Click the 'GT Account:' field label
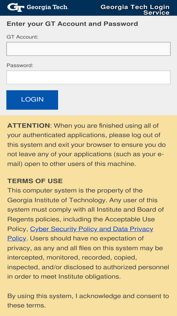 pos(22,37)
